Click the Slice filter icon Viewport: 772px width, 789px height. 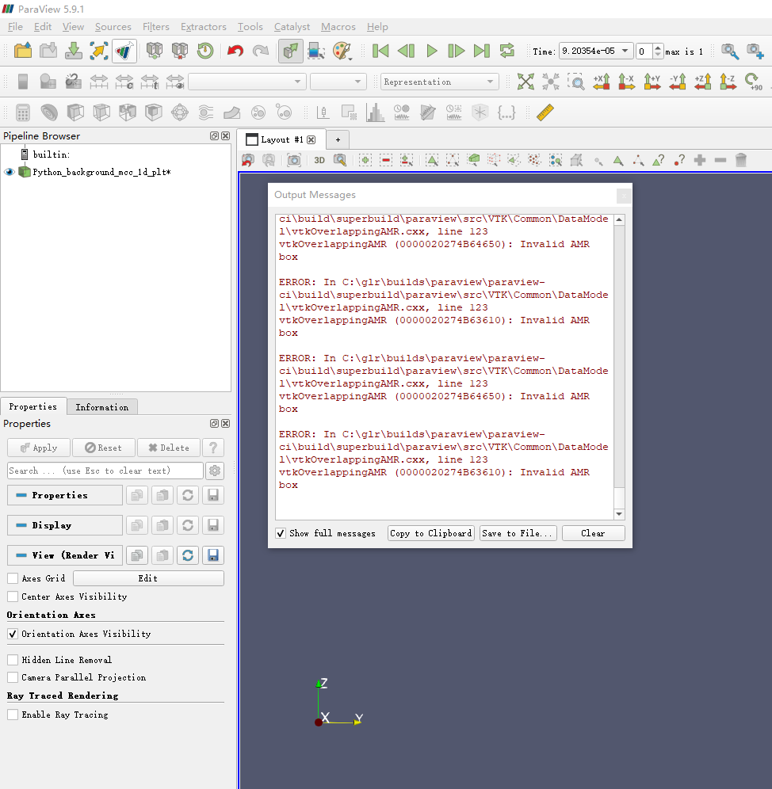[x=101, y=112]
